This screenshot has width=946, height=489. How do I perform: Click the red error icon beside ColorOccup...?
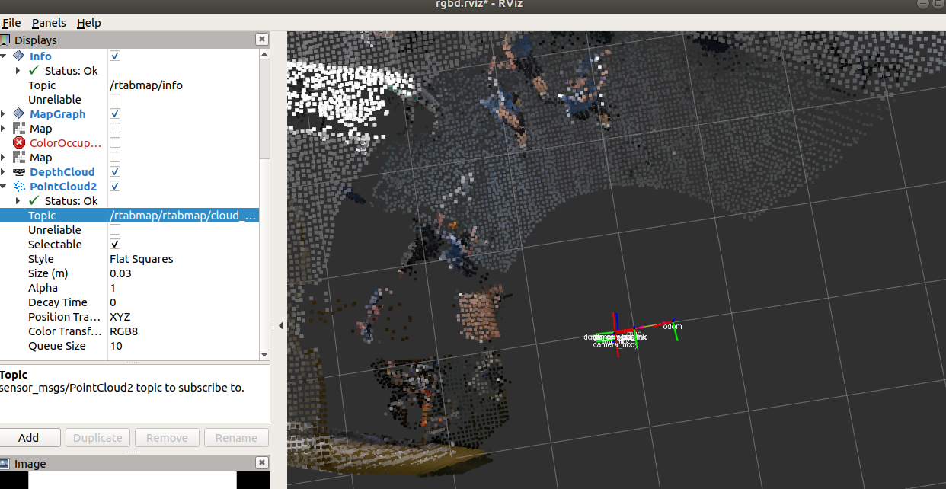pos(19,143)
